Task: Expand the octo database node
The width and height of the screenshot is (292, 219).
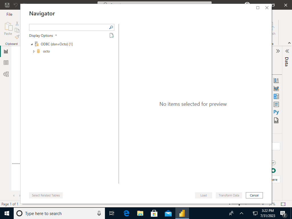Action: click(34, 51)
